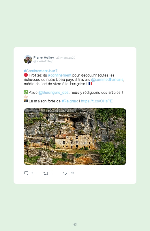Image resolution: width=150 pixels, height=231 pixels.
Task: Open the 23 mars 2020 timestamp
Action: 66,58
